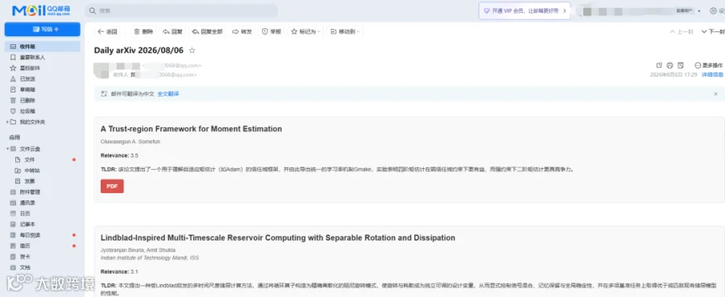Open the 移动到 (move to) dropdown
Viewport: 725px width, 297px height.
click(x=345, y=32)
